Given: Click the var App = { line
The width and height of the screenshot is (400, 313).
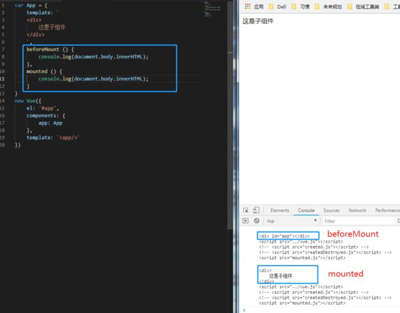Looking at the screenshot, I should 31,6.
